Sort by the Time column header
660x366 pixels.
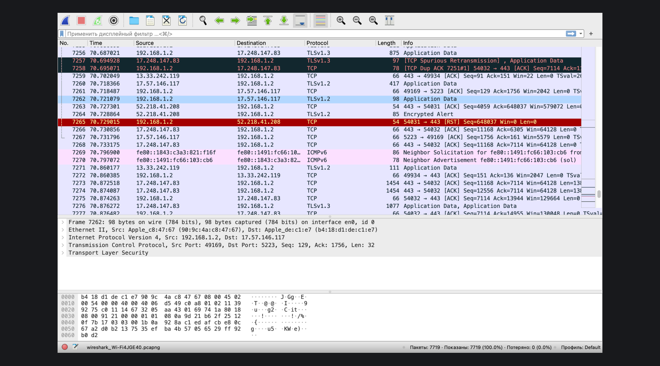[111, 43]
